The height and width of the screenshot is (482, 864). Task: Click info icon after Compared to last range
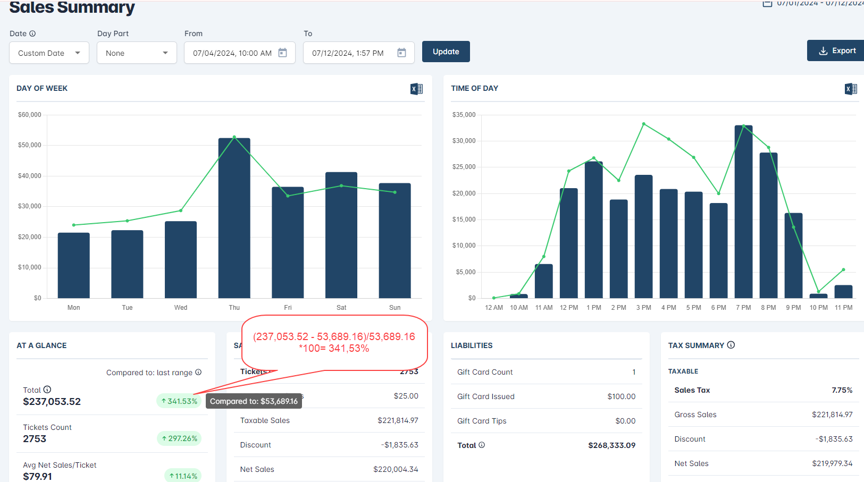click(x=198, y=372)
